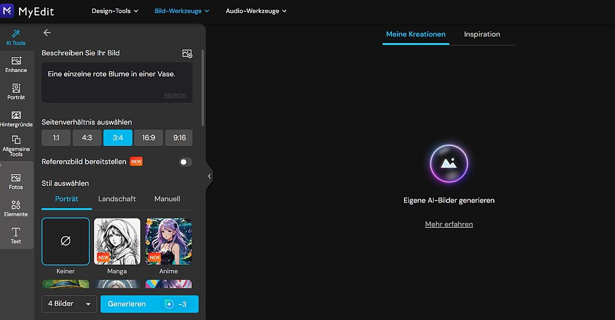Choose the 1:1 aspect ratio

pyautogui.click(x=56, y=138)
